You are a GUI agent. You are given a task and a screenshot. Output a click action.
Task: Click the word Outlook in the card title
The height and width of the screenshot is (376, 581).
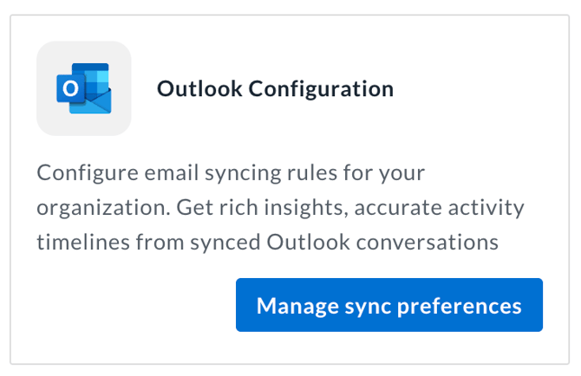[199, 89]
